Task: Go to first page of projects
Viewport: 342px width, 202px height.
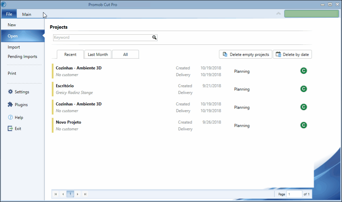Action: click(55, 194)
